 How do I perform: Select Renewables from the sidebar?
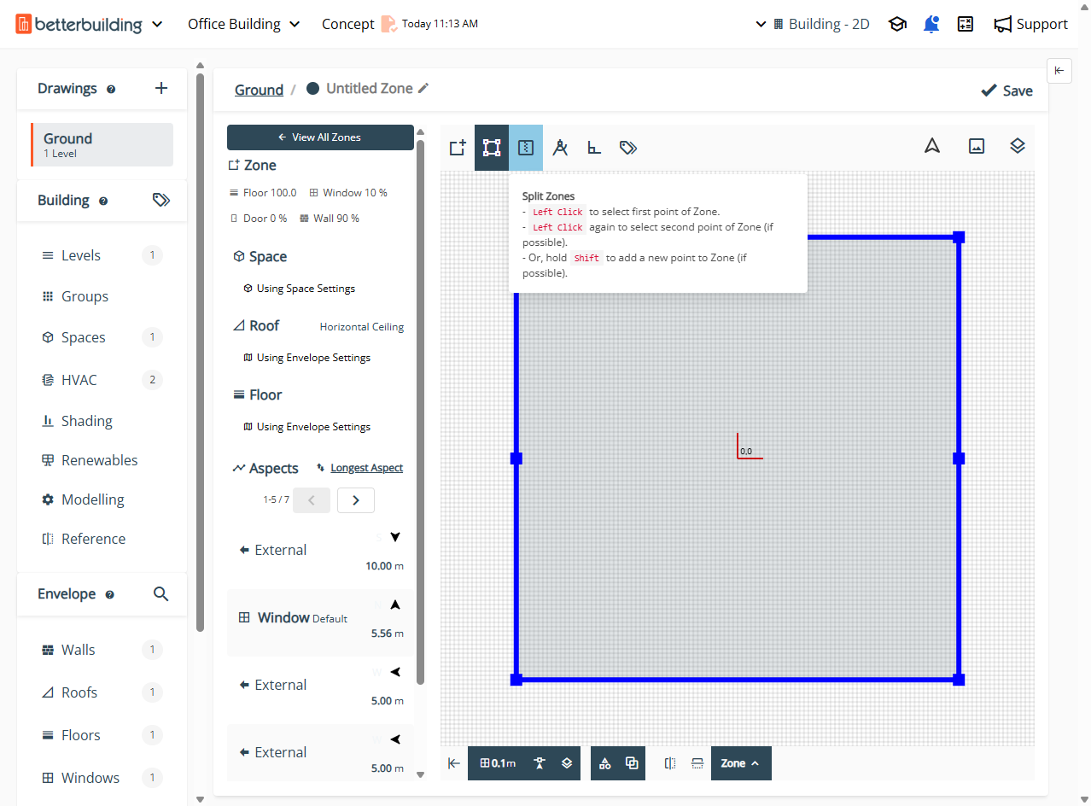tap(99, 460)
